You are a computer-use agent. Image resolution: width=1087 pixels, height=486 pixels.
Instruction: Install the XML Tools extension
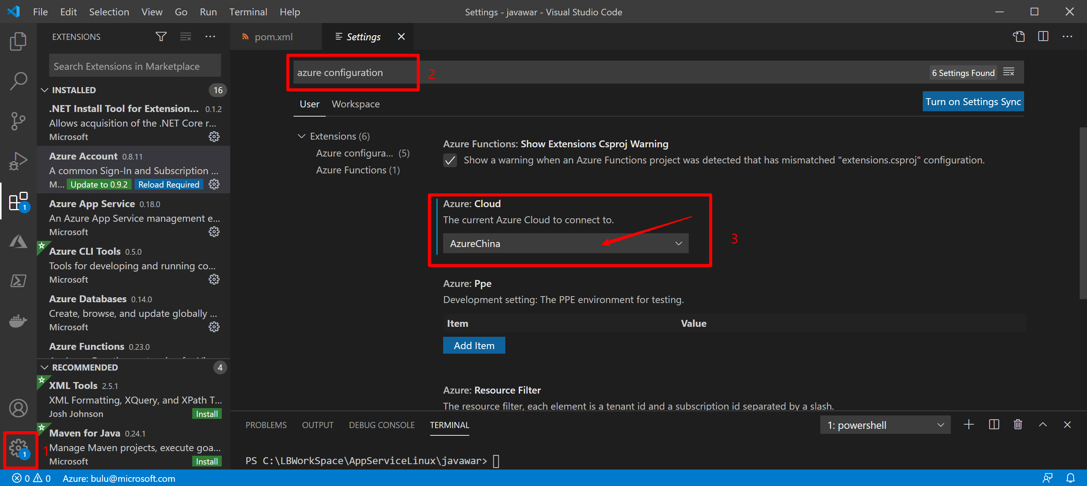click(x=206, y=414)
